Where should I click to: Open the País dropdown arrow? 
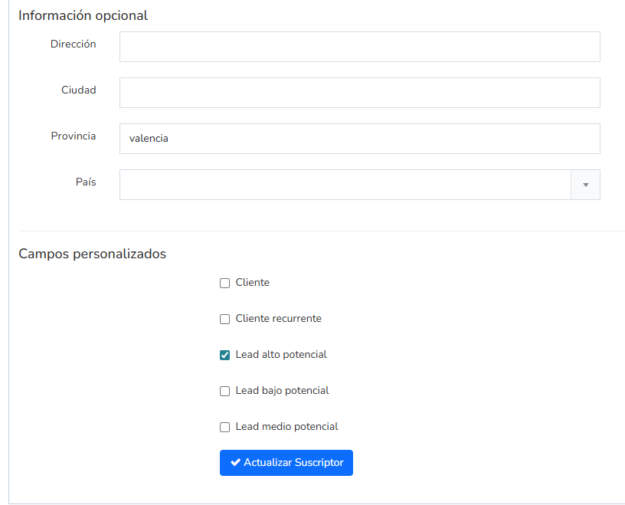coord(585,185)
